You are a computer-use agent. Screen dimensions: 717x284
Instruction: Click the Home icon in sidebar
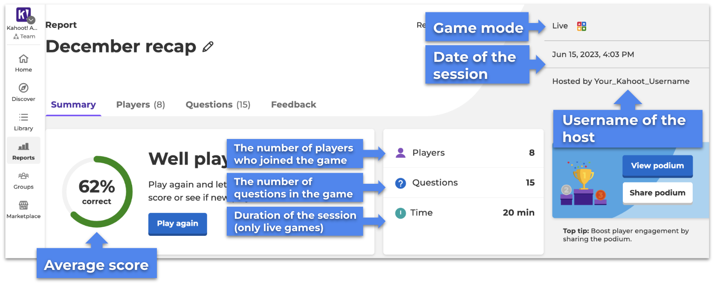point(23,59)
